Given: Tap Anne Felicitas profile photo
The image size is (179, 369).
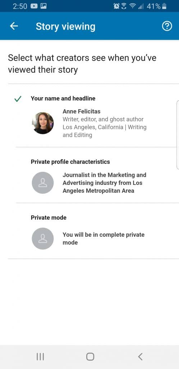Looking at the screenshot, I should point(43,123).
